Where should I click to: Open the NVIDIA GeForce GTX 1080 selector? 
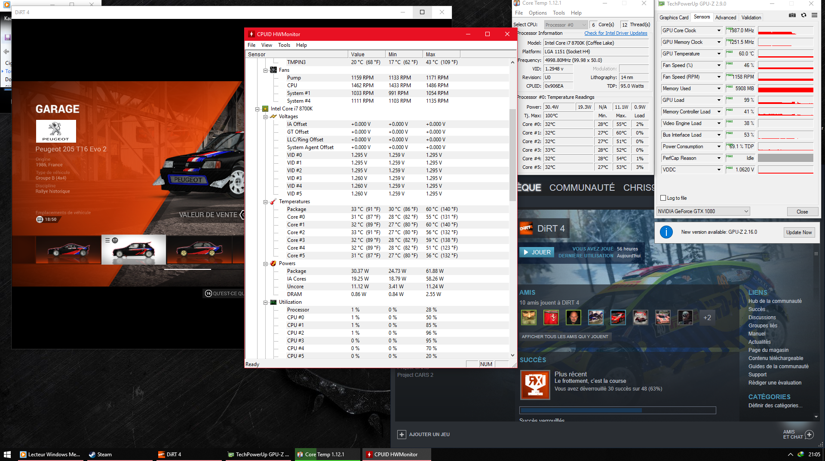703,211
